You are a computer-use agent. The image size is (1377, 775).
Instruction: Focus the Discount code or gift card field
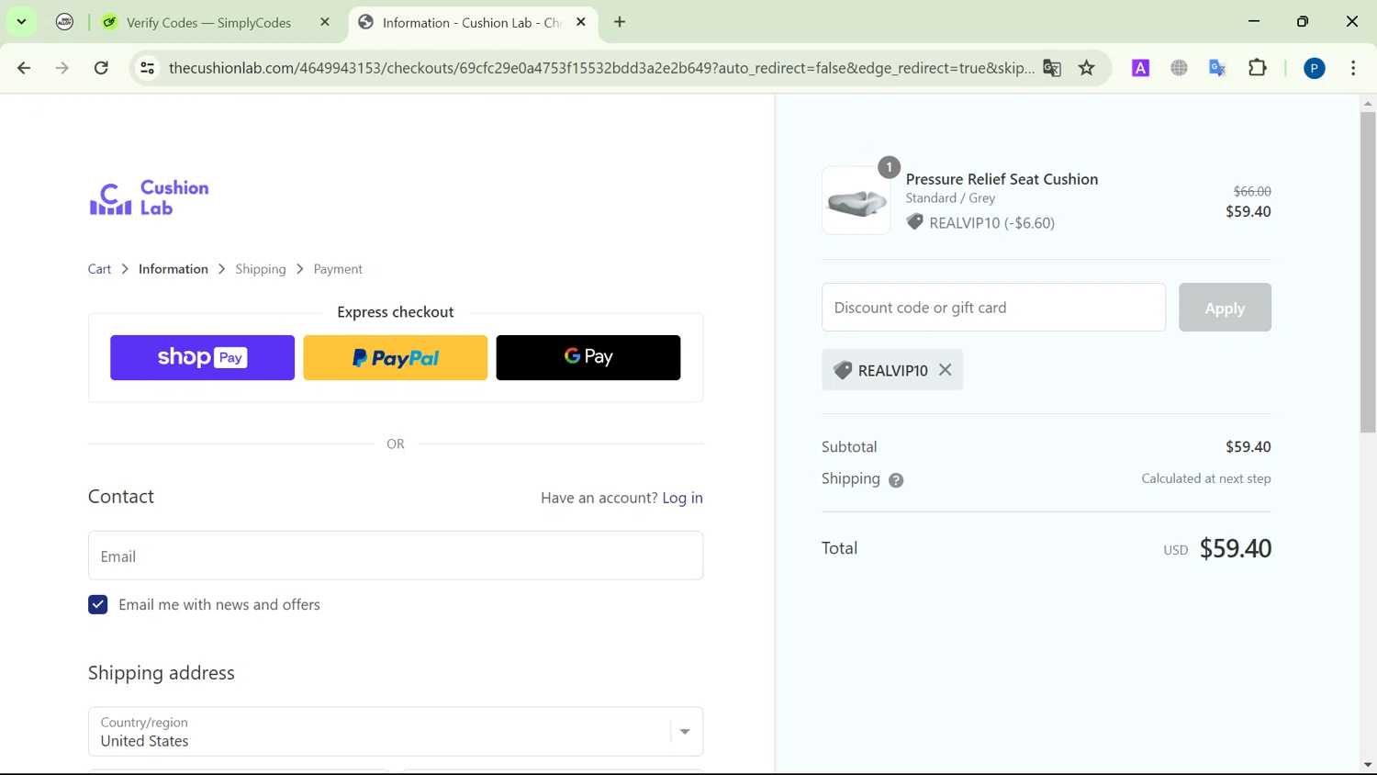point(993,308)
